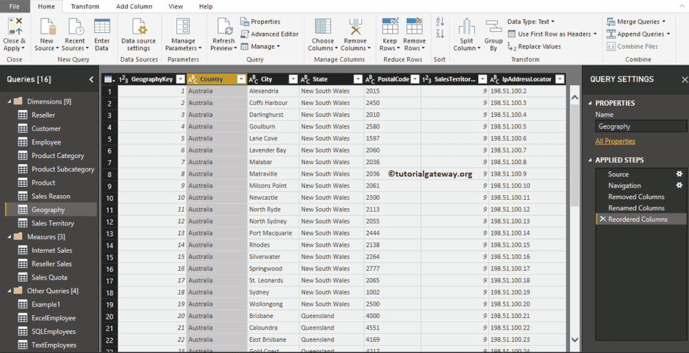
Task: Click the Group By icon
Action: [x=493, y=27]
